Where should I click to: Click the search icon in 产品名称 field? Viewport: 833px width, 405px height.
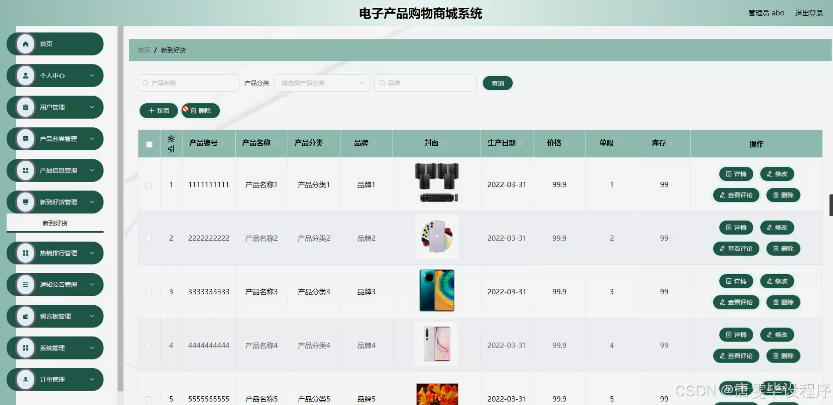click(x=146, y=83)
